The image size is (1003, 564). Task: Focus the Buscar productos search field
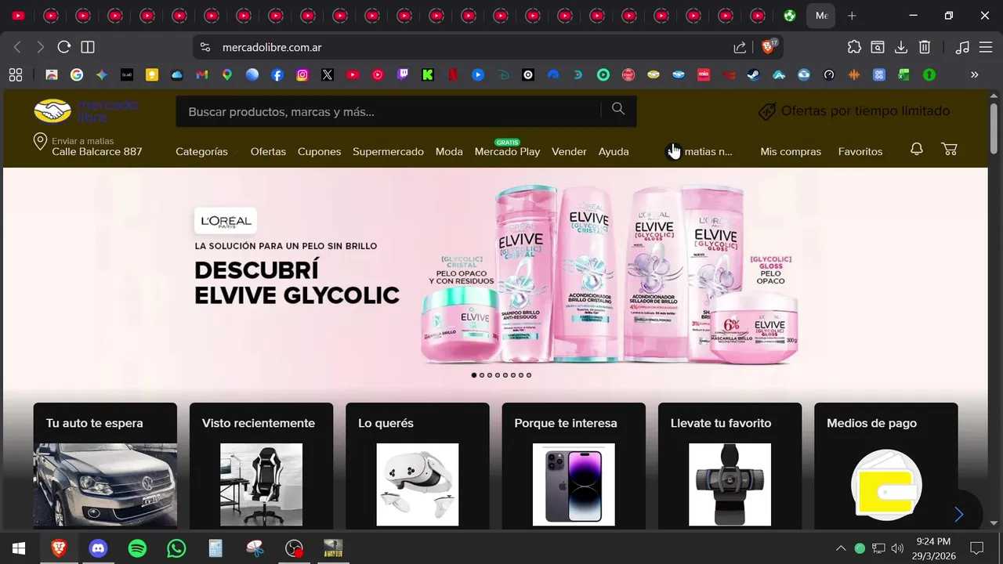coord(389,111)
